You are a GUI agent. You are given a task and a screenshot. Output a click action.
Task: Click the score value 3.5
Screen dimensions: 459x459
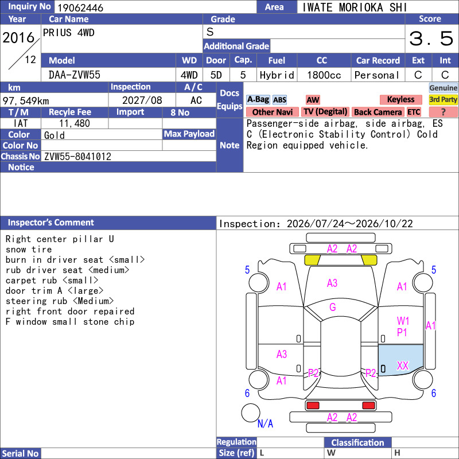pos(431,38)
